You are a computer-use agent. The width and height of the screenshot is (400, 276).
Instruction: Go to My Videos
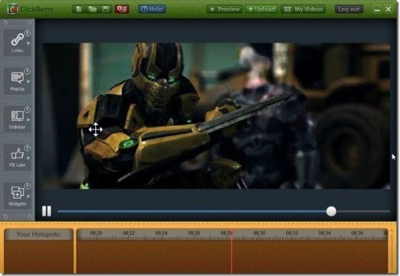(303, 10)
